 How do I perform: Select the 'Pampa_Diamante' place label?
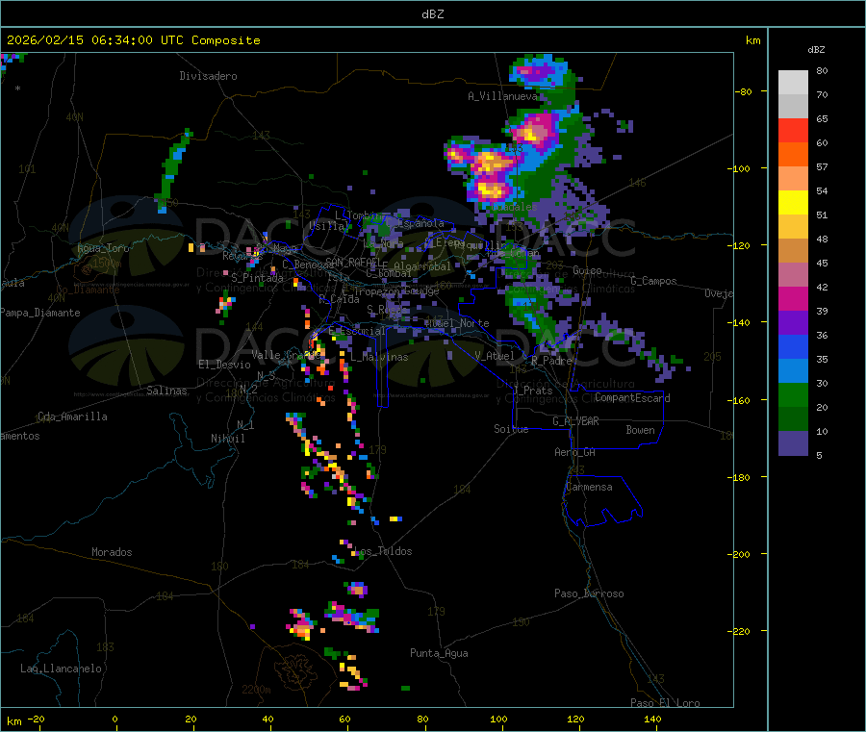(x=40, y=313)
